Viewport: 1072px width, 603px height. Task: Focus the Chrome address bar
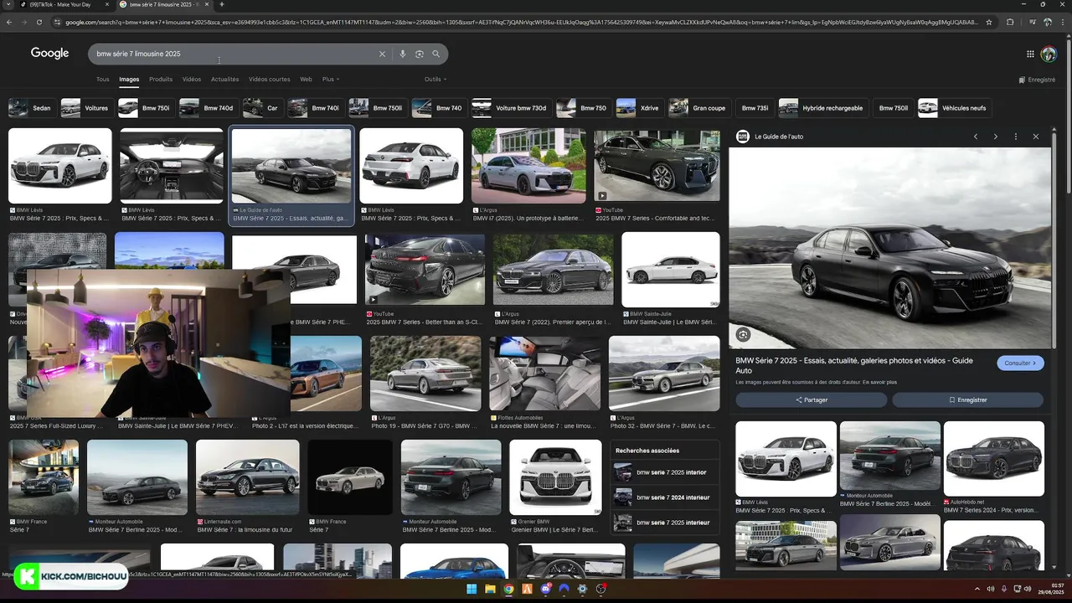point(519,22)
